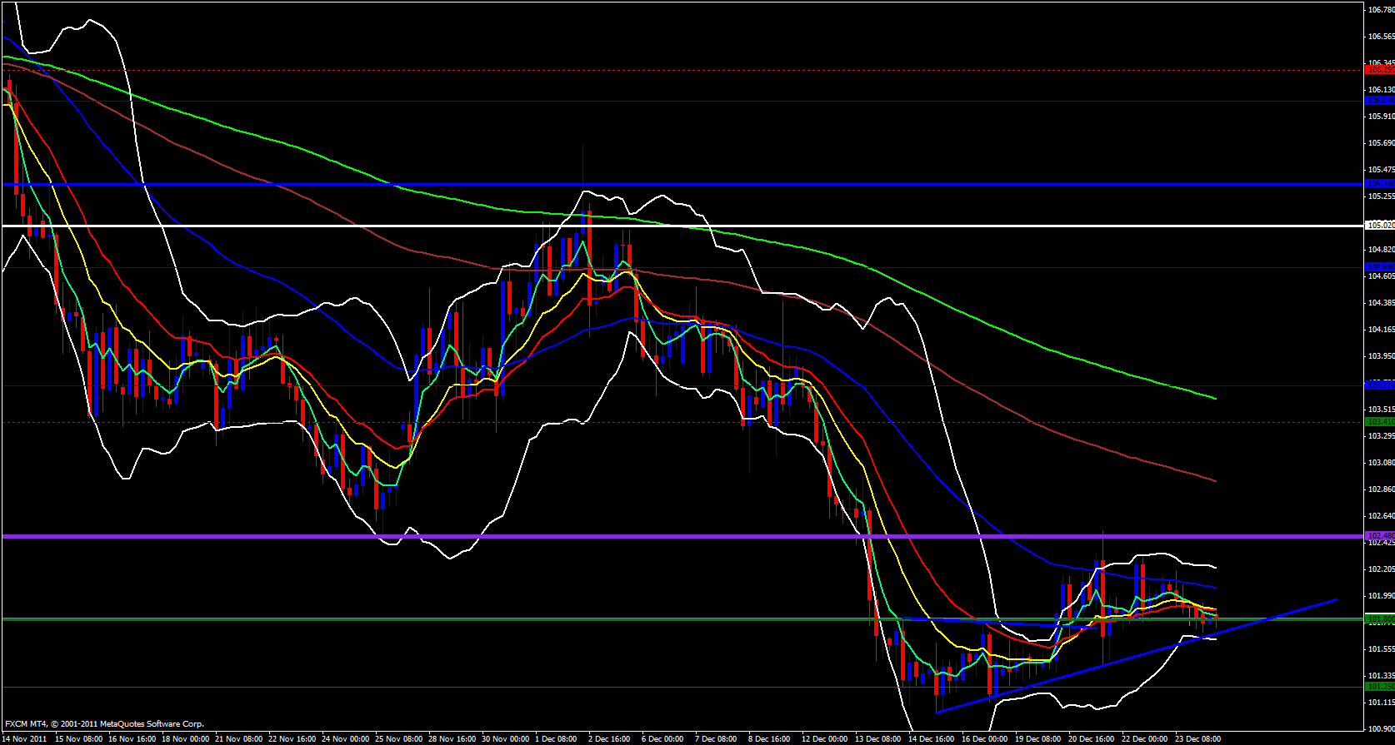Click the green 101.250 price label
The height and width of the screenshot is (745, 1395).
1380,686
